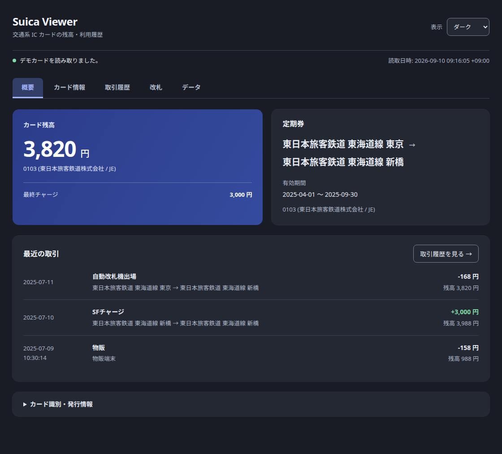Click the date 2025-07-10
Viewport: 502px width, 454px height.
(39, 318)
